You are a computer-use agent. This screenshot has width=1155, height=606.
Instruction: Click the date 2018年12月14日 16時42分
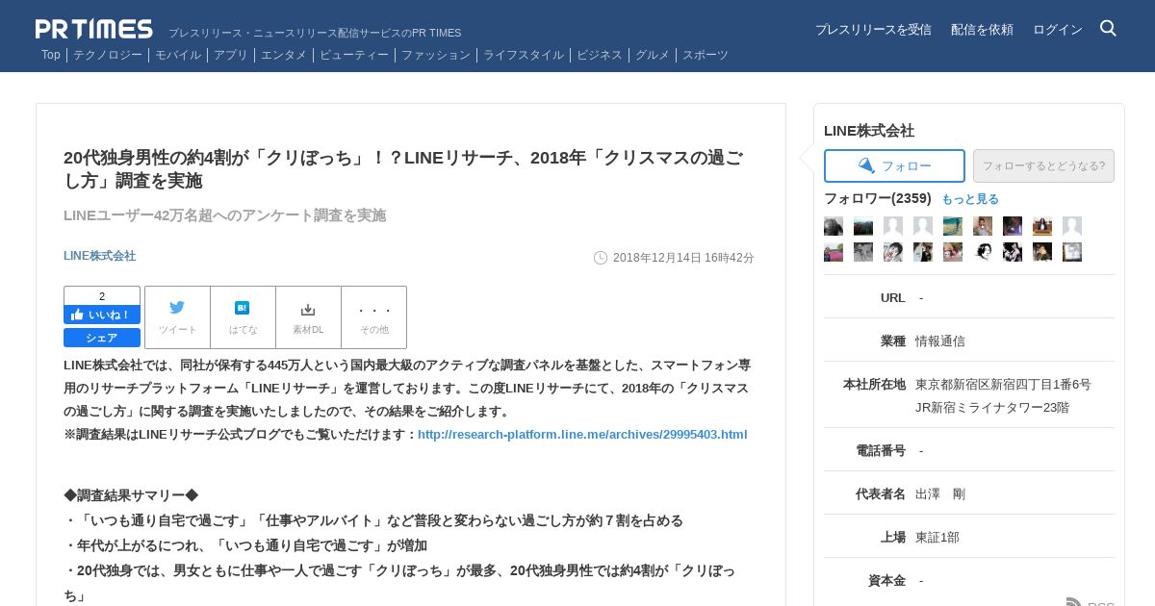(683, 258)
